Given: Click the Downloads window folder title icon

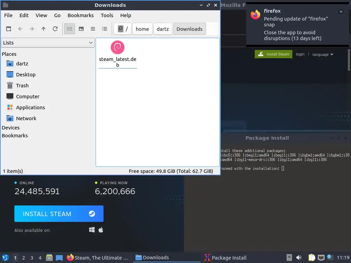Looking at the screenshot, I should click(5, 5).
